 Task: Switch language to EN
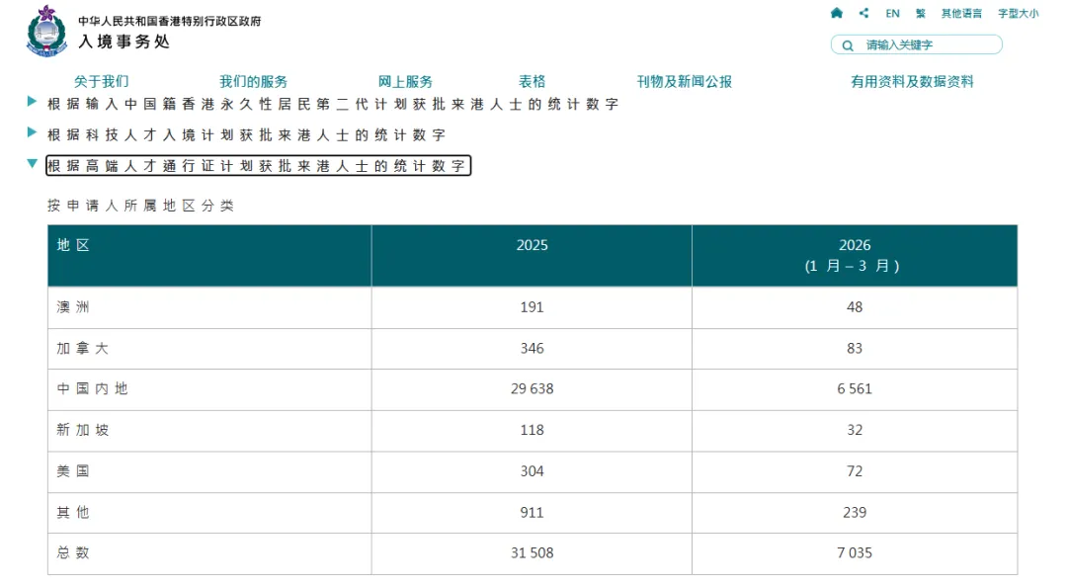(x=892, y=14)
